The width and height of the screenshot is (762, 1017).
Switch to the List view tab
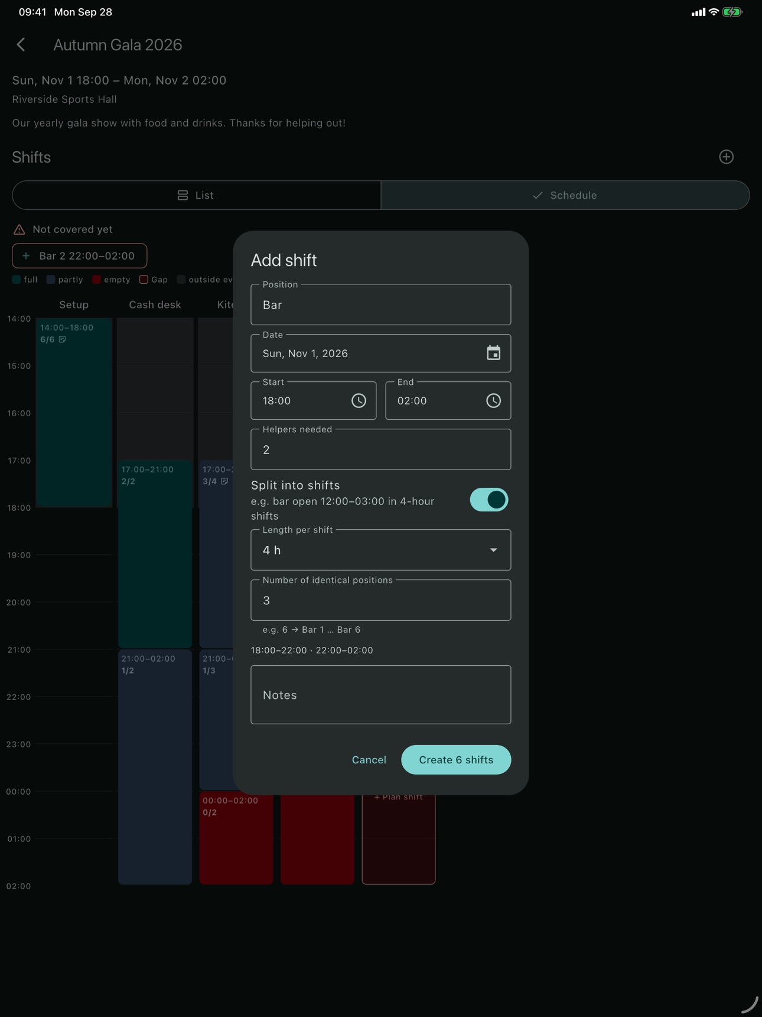[x=197, y=195]
